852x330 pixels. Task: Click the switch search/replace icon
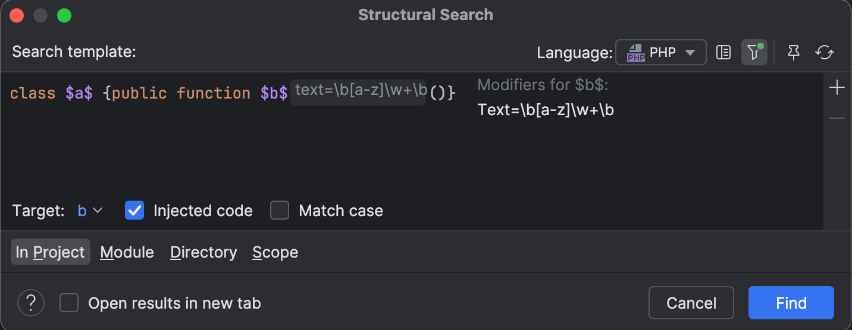point(825,52)
